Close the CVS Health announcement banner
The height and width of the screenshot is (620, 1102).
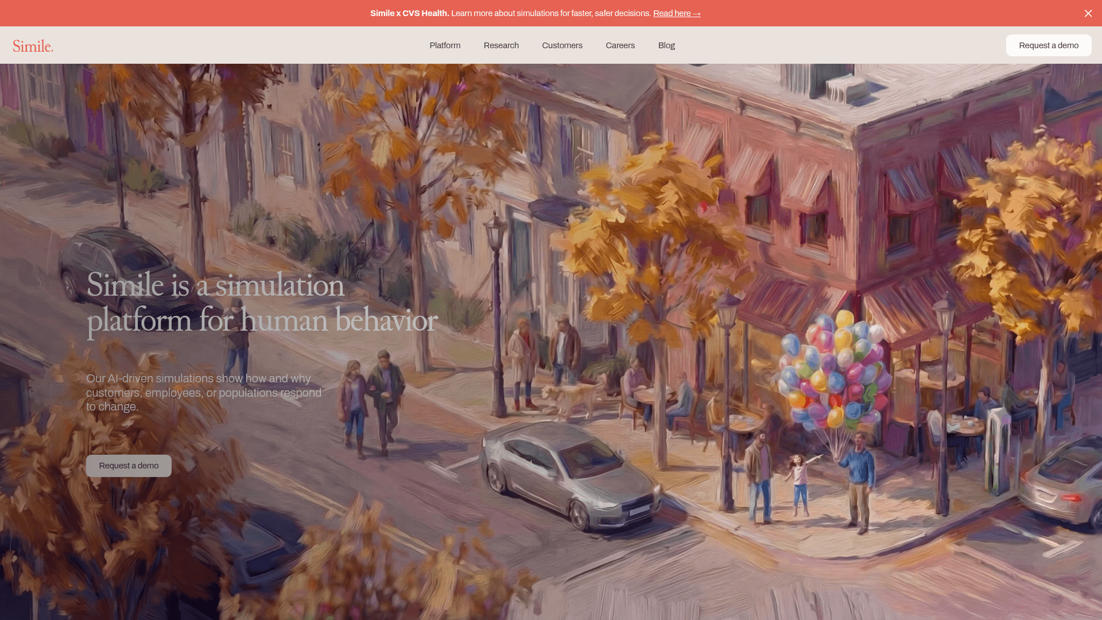pyautogui.click(x=1088, y=13)
